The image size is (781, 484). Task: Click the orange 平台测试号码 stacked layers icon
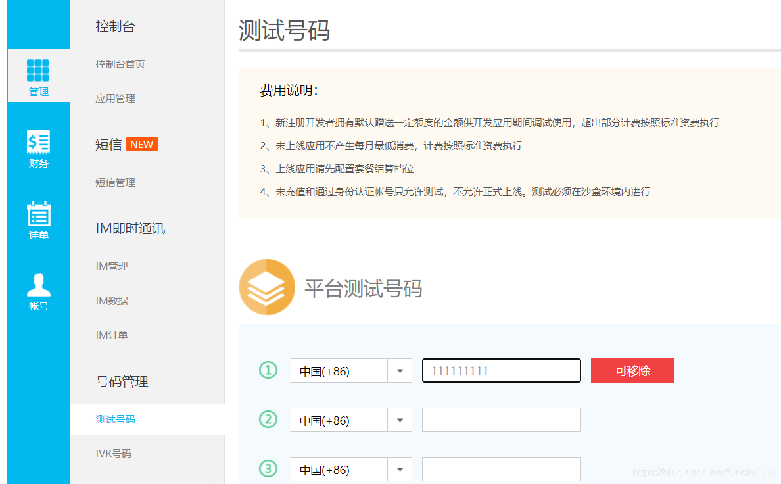(267, 286)
